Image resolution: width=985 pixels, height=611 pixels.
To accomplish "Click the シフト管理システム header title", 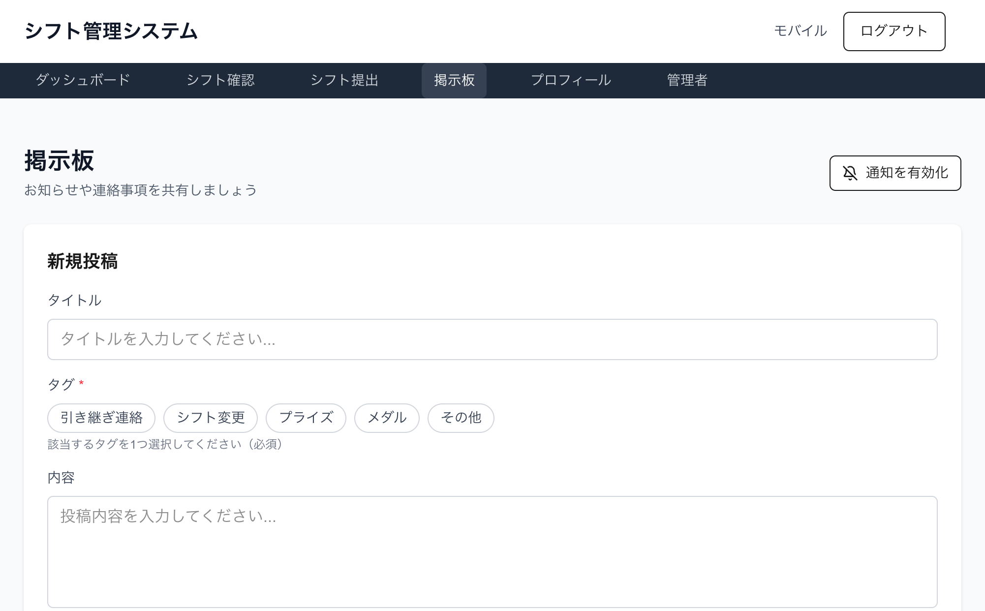I will click(x=111, y=31).
